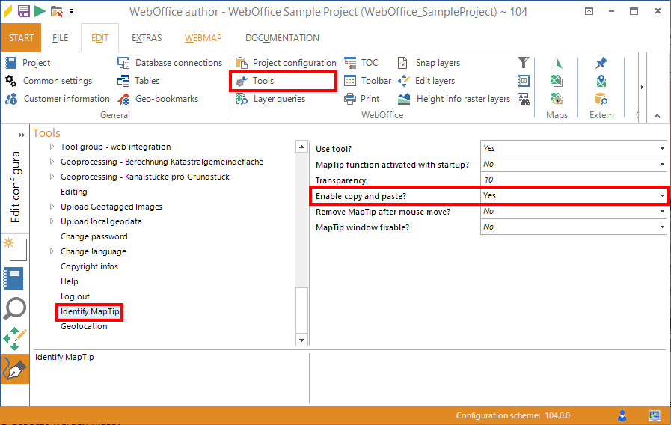The image size is (671, 425).
Task: Click the magnifying glass icon in sidebar
Action: [x=14, y=308]
